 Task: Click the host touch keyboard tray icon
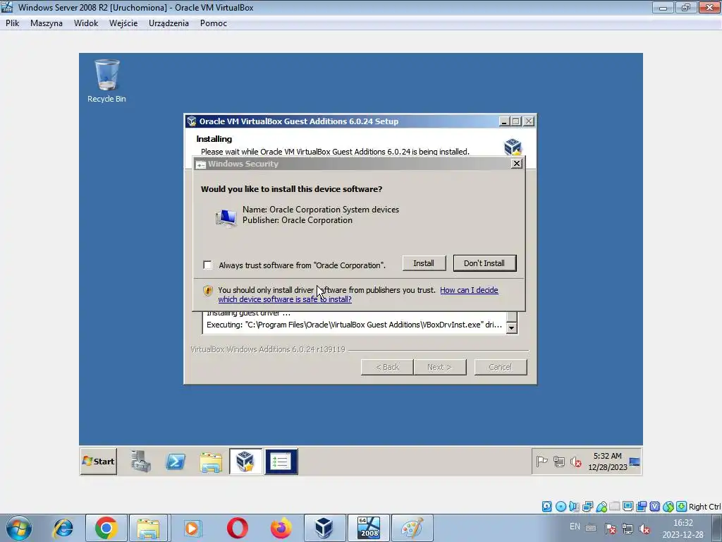(591, 529)
